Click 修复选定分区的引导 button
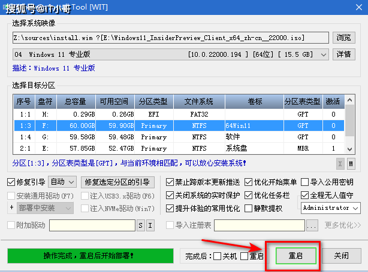The height and width of the screenshot is (272, 368). point(117,182)
